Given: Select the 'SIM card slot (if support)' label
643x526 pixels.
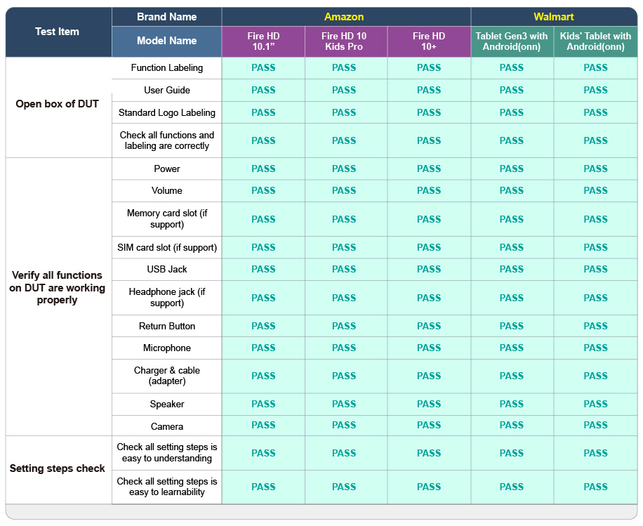Looking at the screenshot, I should tap(167, 247).
